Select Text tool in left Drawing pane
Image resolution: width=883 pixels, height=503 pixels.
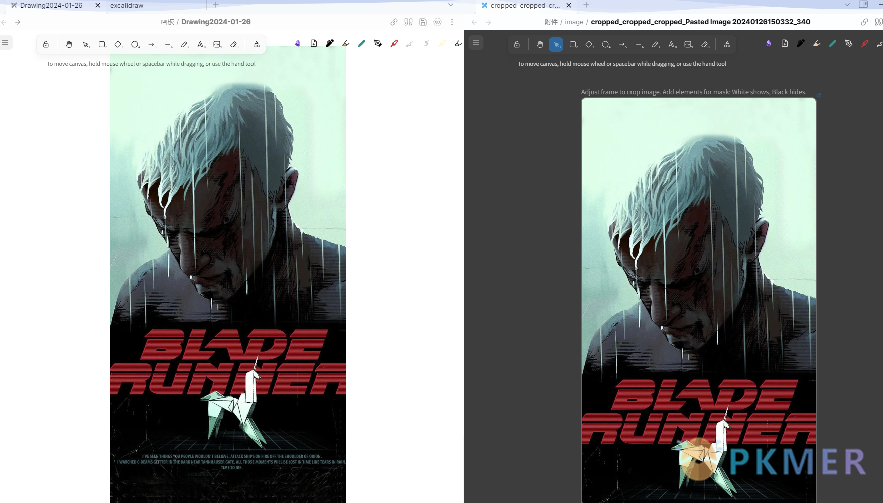point(201,44)
